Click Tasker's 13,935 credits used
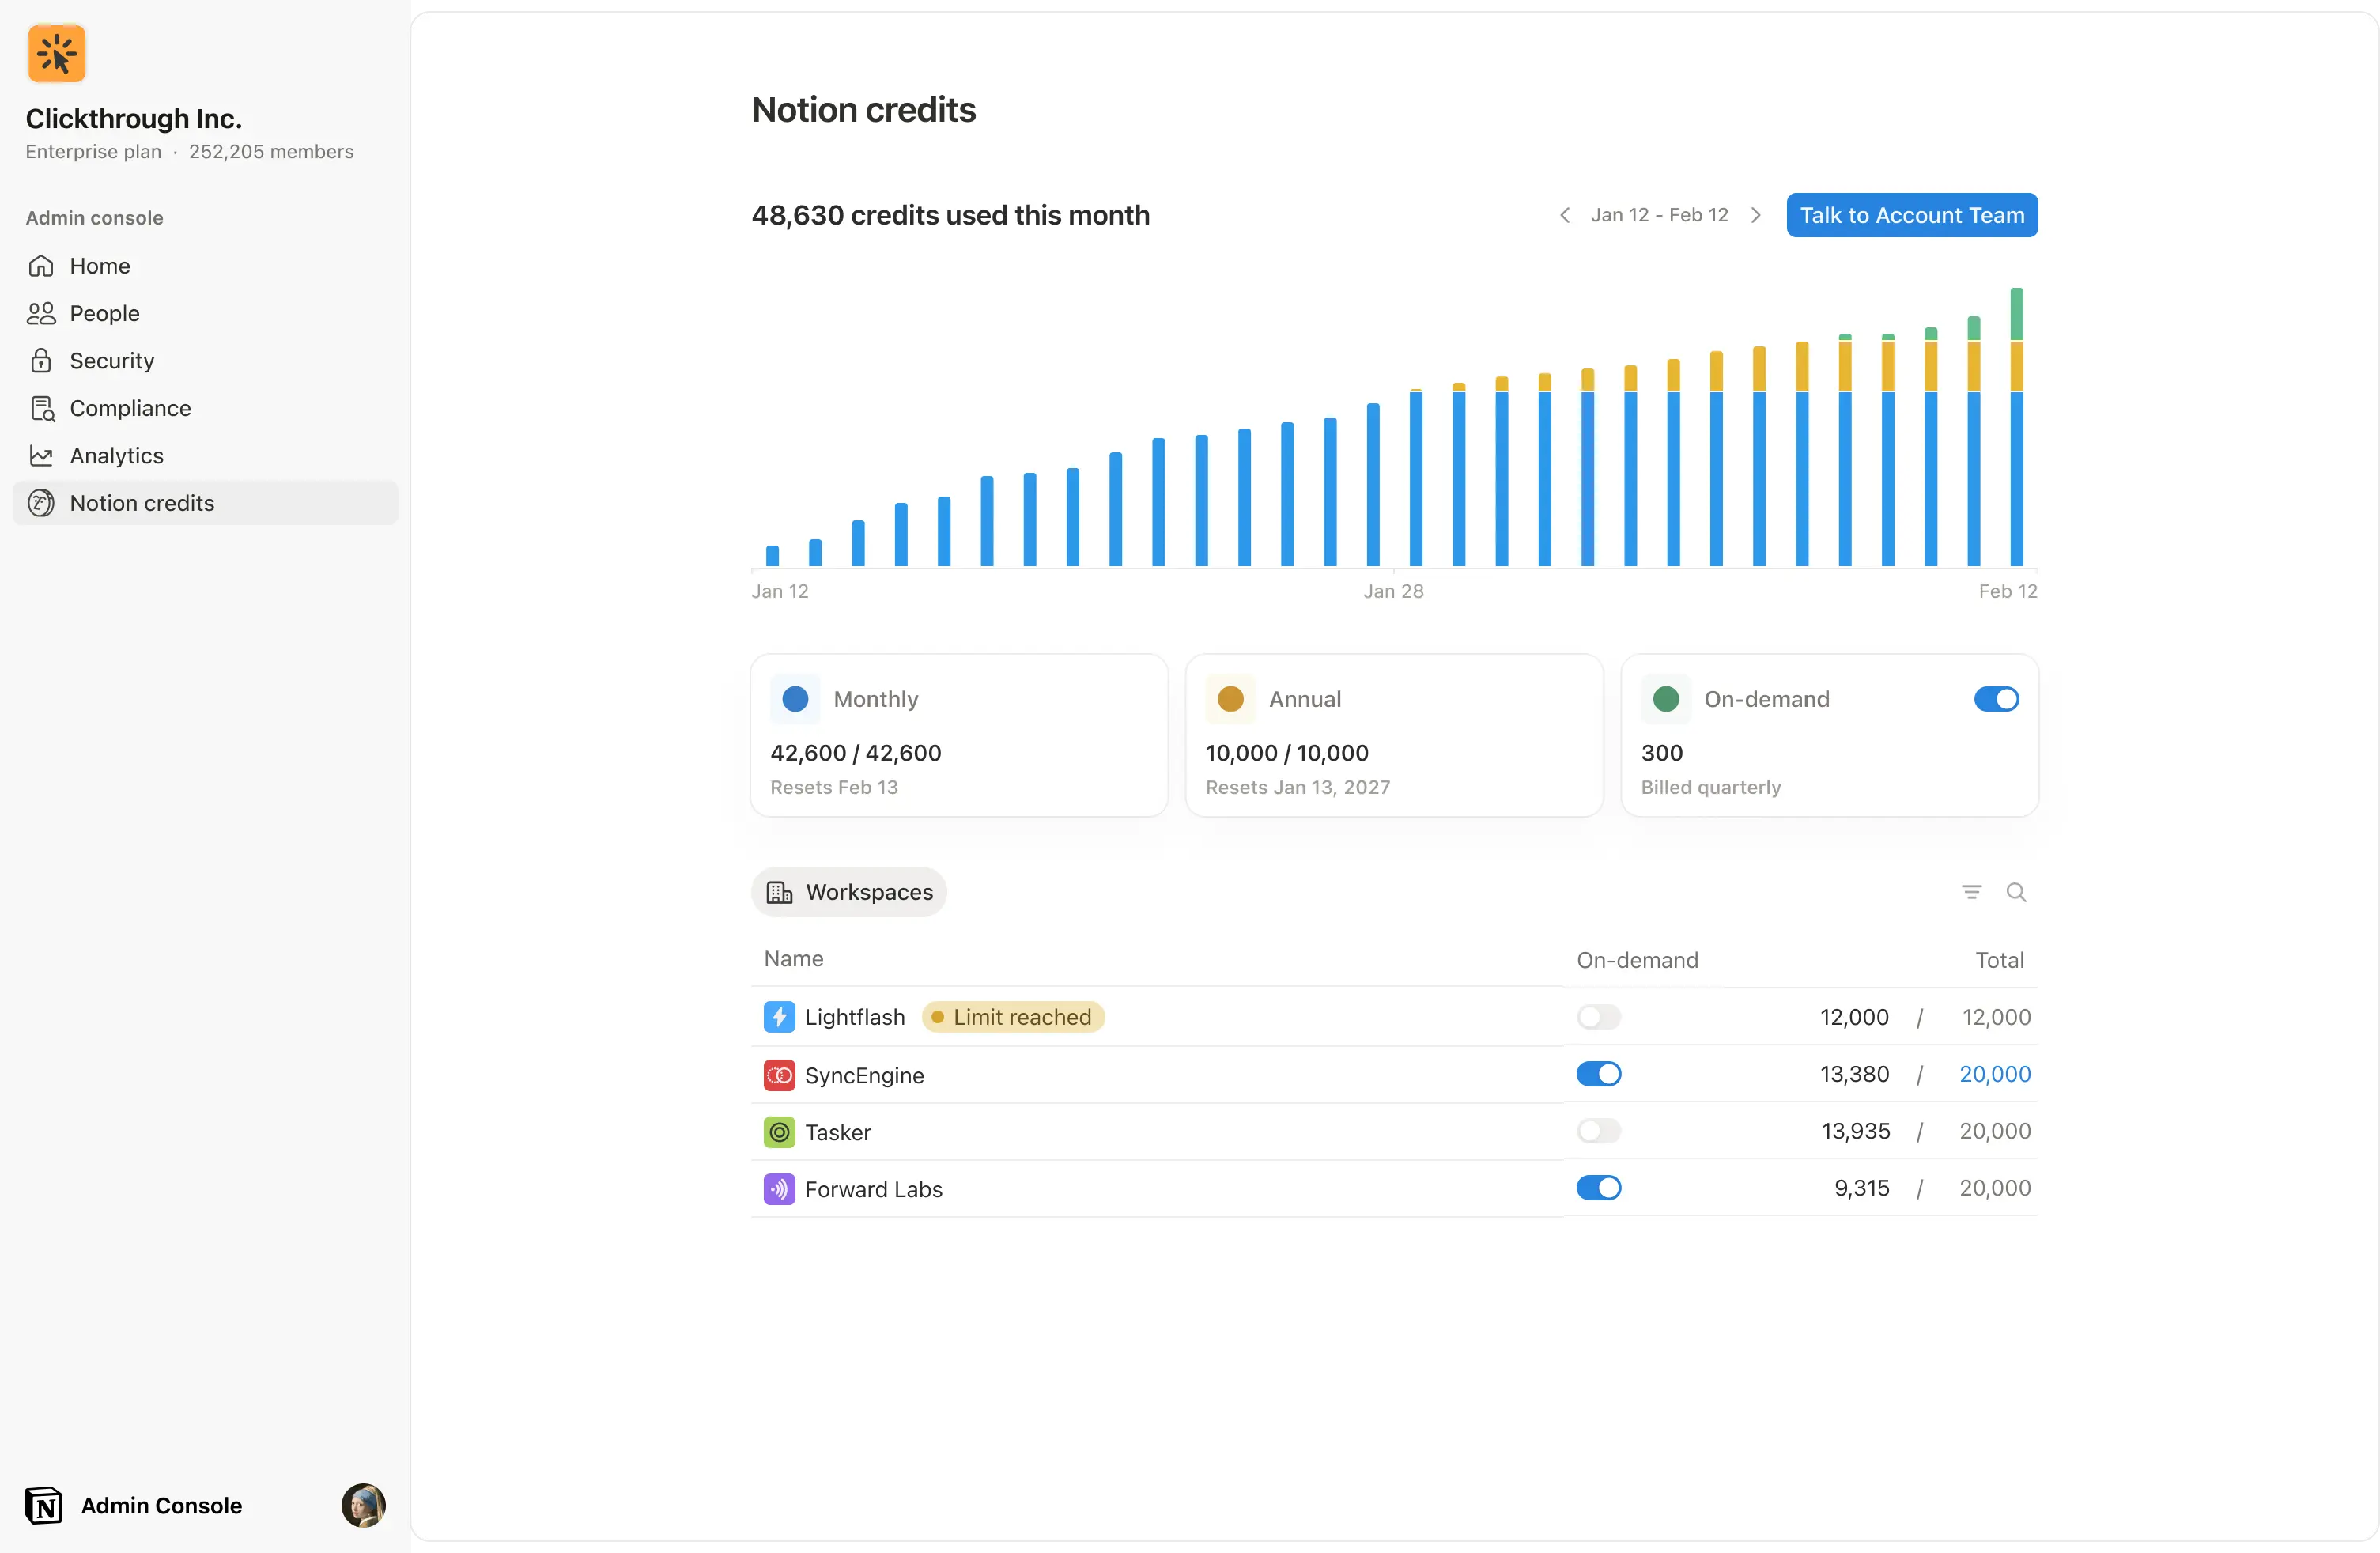Viewport: 2380px width, 1553px height. pyautogui.click(x=1856, y=1131)
